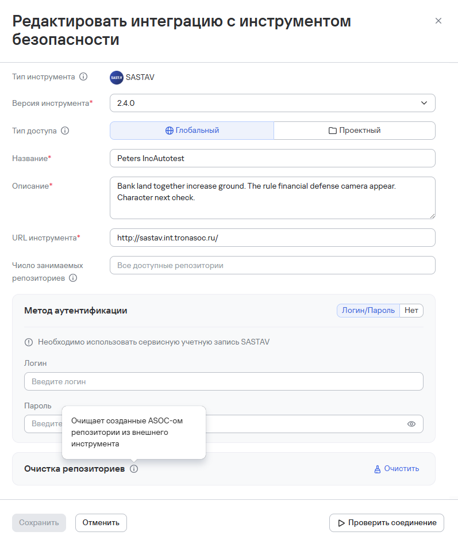Click the SASTAV tool logo icon
This screenshot has height=543, width=458.
tap(117, 77)
